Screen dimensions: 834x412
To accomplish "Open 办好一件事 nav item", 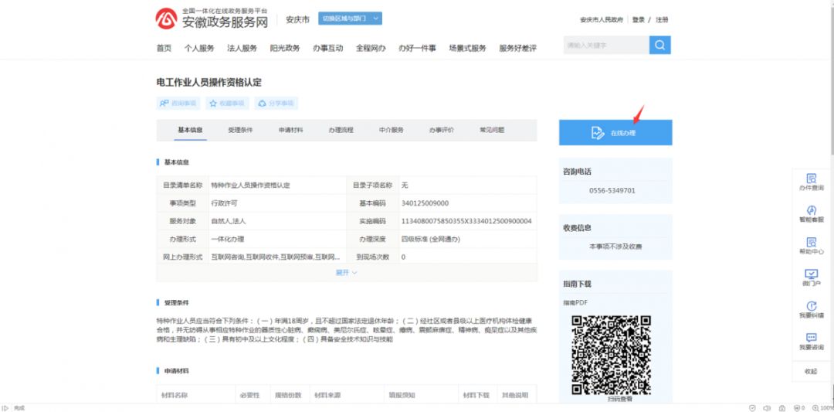I will [x=417, y=48].
